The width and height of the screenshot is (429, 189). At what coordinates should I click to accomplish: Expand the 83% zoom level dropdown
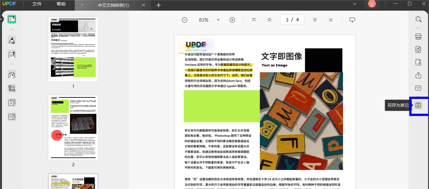point(218,20)
